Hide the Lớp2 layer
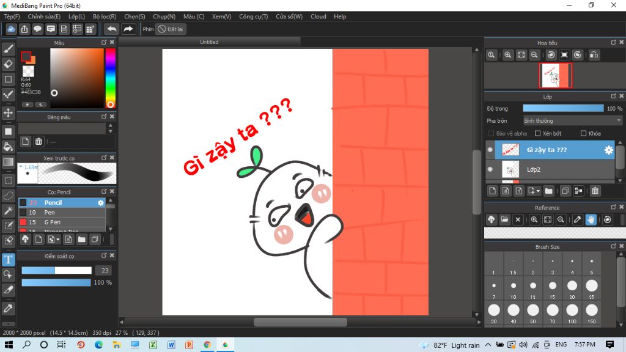Image resolution: width=626 pixels, height=352 pixels. [490, 169]
